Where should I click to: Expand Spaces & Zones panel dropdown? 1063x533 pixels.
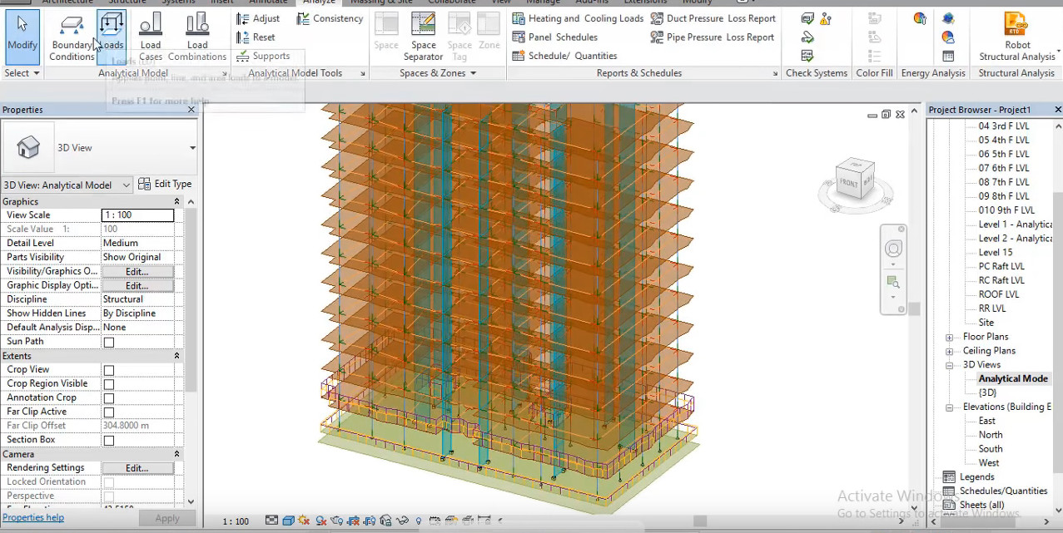click(438, 73)
